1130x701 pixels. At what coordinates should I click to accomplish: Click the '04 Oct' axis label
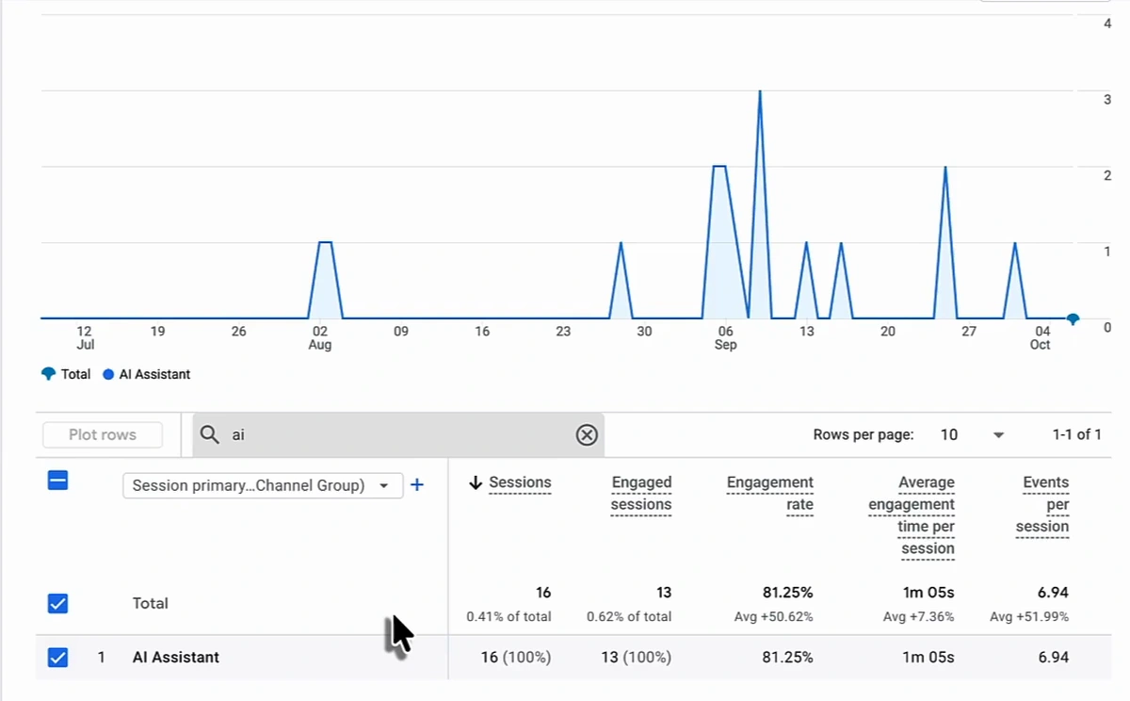1041,338
